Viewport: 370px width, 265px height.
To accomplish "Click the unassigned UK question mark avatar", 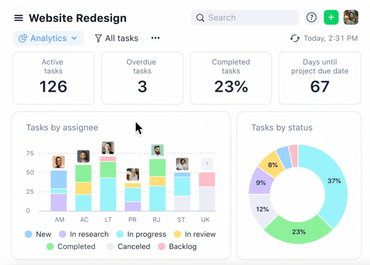I will click(207, 164).
